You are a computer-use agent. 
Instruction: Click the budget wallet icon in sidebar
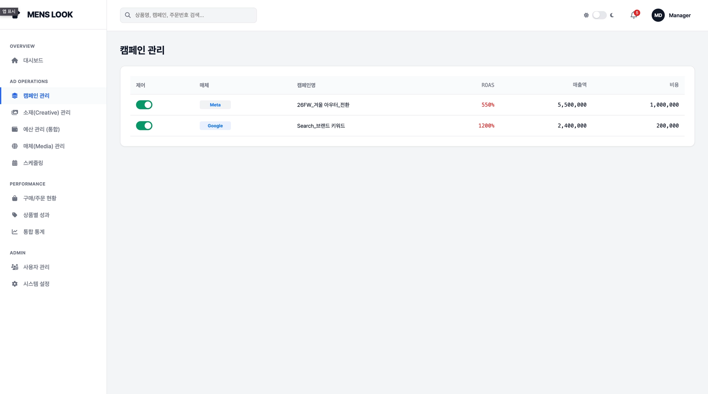[x=15, y=129]
